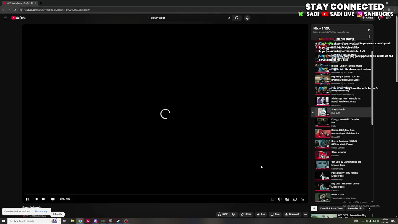The height and width of the screenshot is (224, 398).
Task: Cast video using Play on TV icon
Action: coord(295,199)
